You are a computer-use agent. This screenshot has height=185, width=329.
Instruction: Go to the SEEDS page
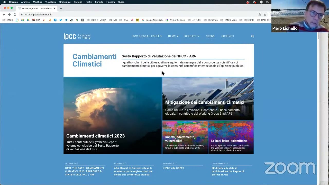(x=210, y=36)
